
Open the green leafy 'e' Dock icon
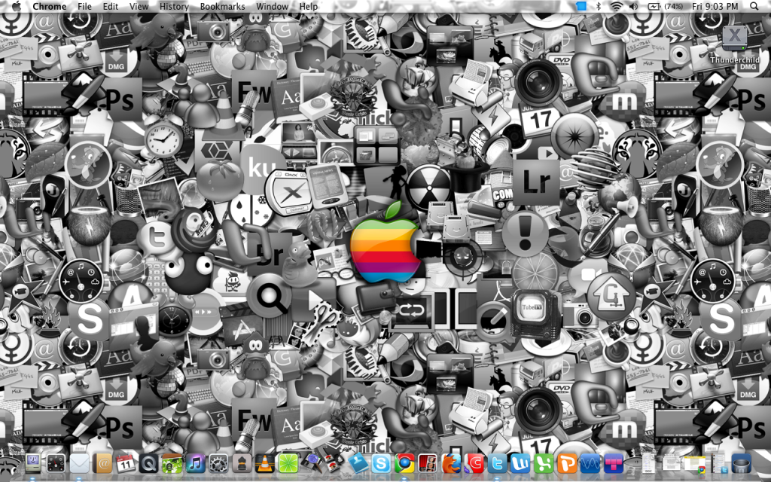[x=172, y=464]
